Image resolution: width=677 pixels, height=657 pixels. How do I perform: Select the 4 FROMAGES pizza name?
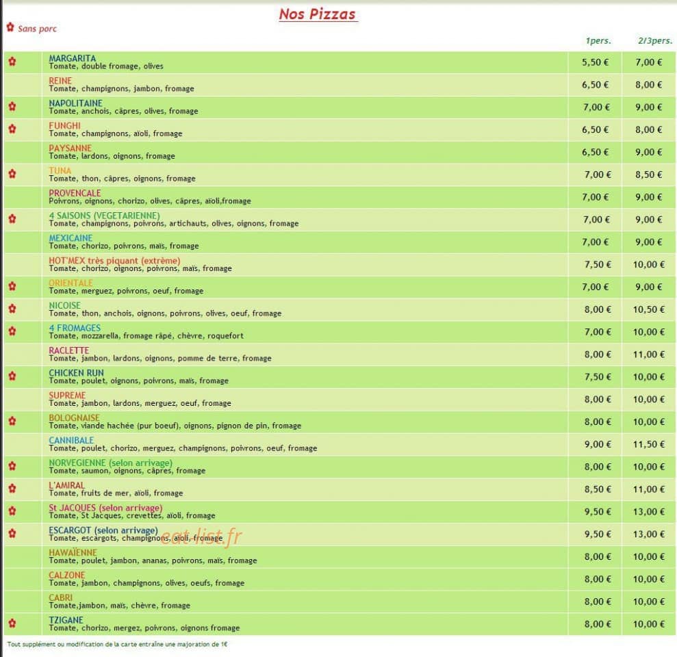coord(75,327)
